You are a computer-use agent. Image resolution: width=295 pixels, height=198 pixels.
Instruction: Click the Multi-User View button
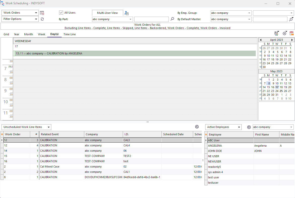[107, 13]
